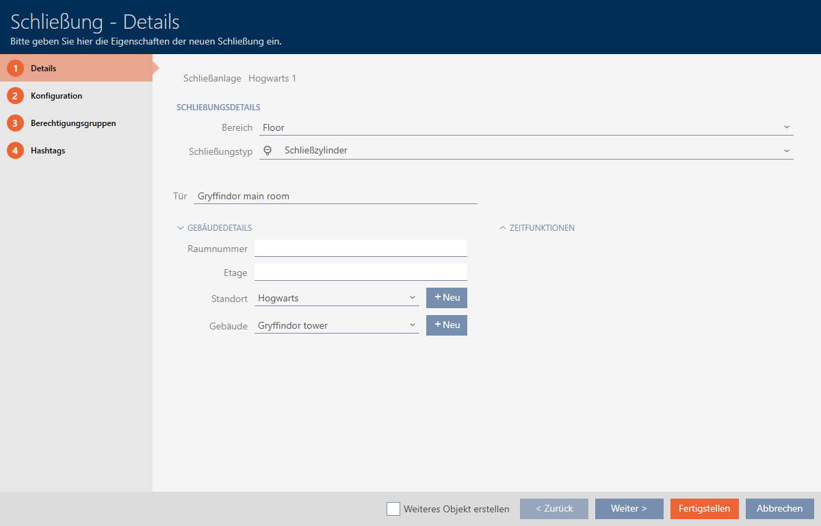Click the Weiter button

[629, 509]
